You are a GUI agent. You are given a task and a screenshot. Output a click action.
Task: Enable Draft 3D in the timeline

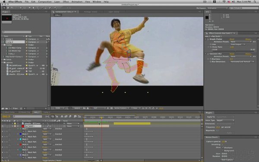pos(57,117)
